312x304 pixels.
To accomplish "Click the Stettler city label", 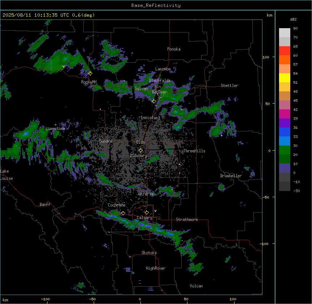I will coord(229,86).
